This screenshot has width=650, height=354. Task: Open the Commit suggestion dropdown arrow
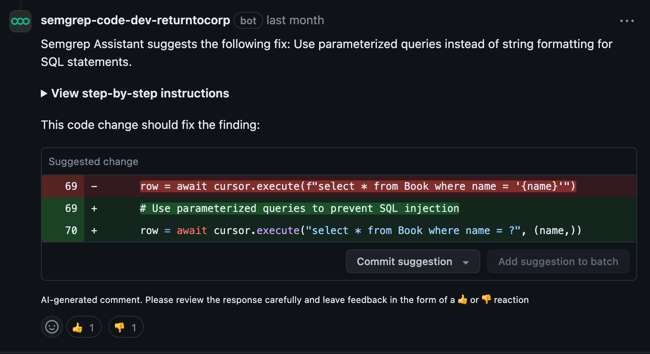(x=466, y=262)
